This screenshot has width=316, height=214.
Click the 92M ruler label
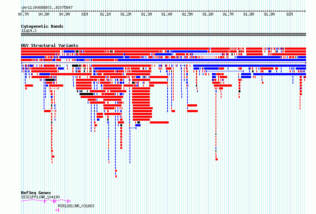(x=290, y=14)
